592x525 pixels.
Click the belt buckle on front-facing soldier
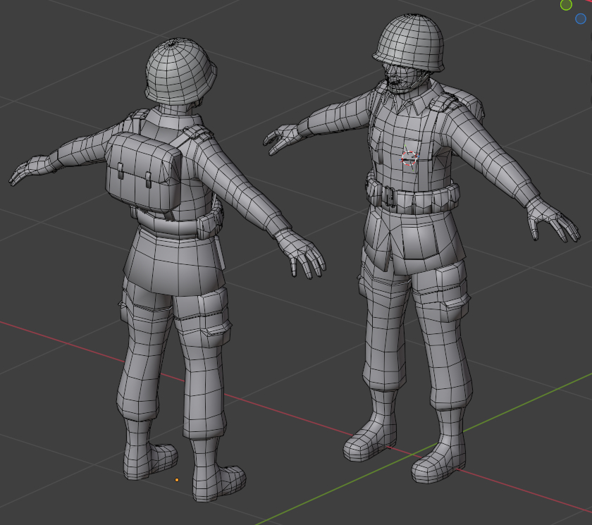click(388, 195)
